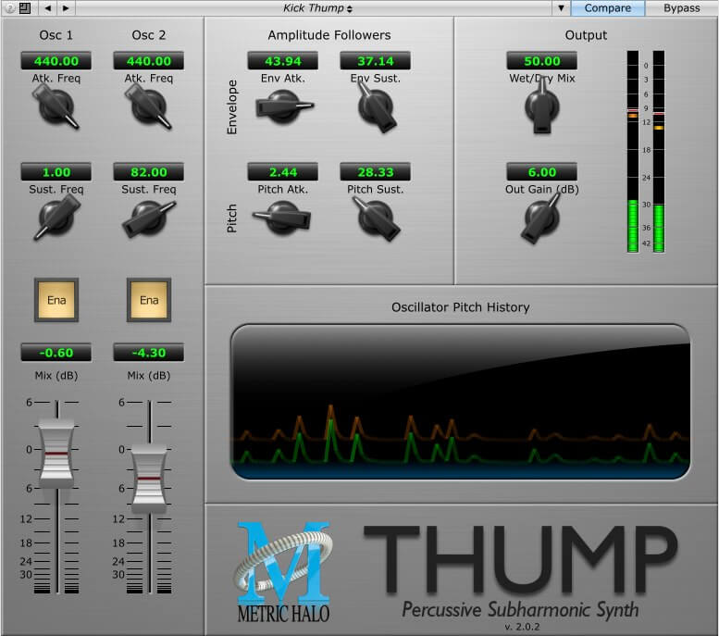Image resolution: width=719 pixels, height=636 pixels.
Task: Open the down-arrow menu beside Compare
Action: [x=561, y=8]
